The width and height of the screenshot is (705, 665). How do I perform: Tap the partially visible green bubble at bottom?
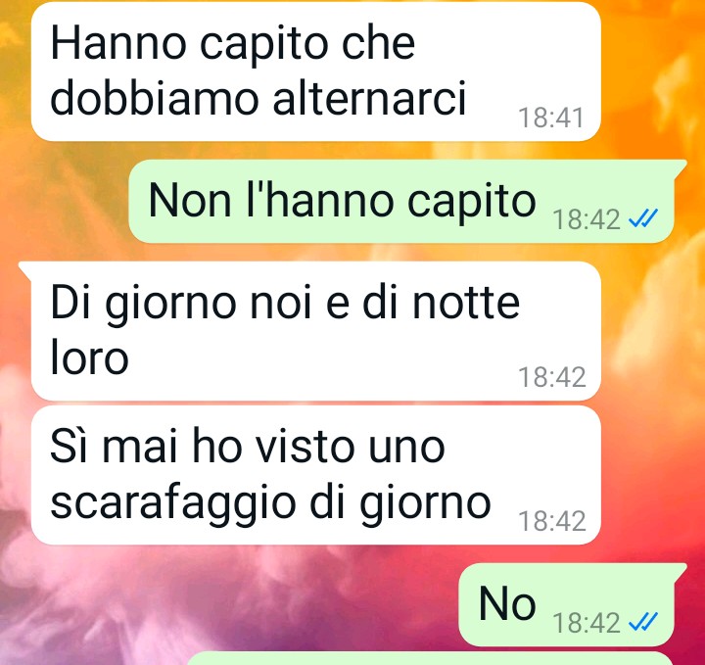pyautogui.click(x=430, y=658)
